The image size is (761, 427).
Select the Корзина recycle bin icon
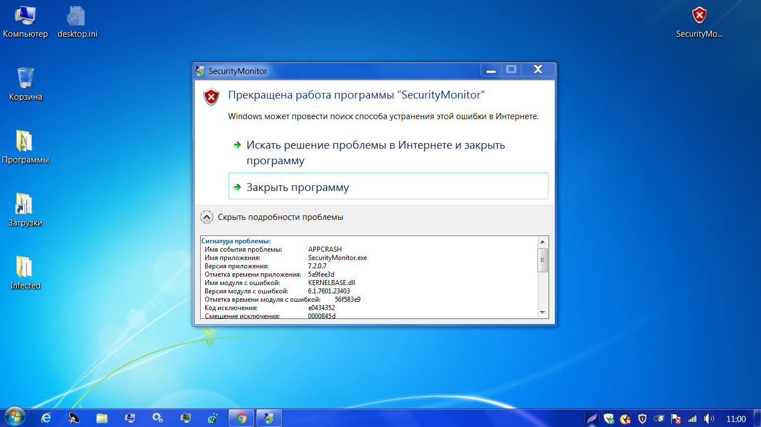[26, 85]
